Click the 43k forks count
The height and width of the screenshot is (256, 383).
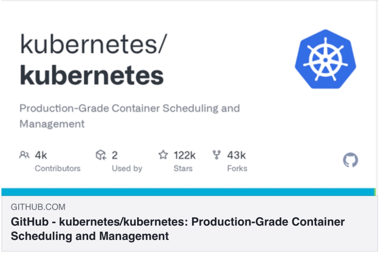236,155
